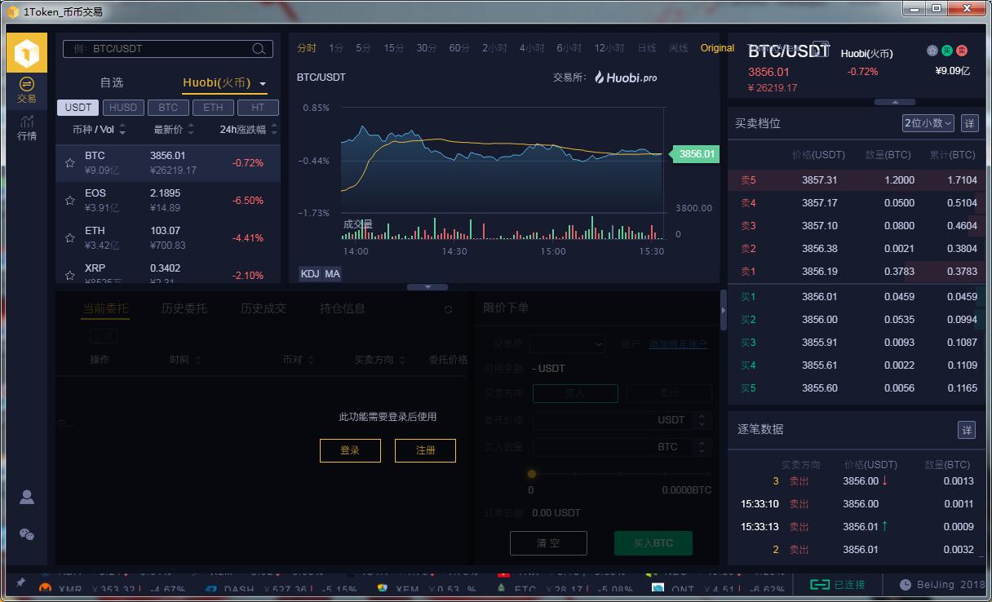
Task: Select the USDT quote currency filter
Action: coord(78,108)
